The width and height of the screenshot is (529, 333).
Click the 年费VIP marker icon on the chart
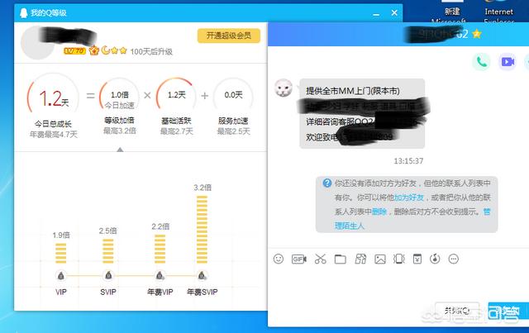point(160,276)
